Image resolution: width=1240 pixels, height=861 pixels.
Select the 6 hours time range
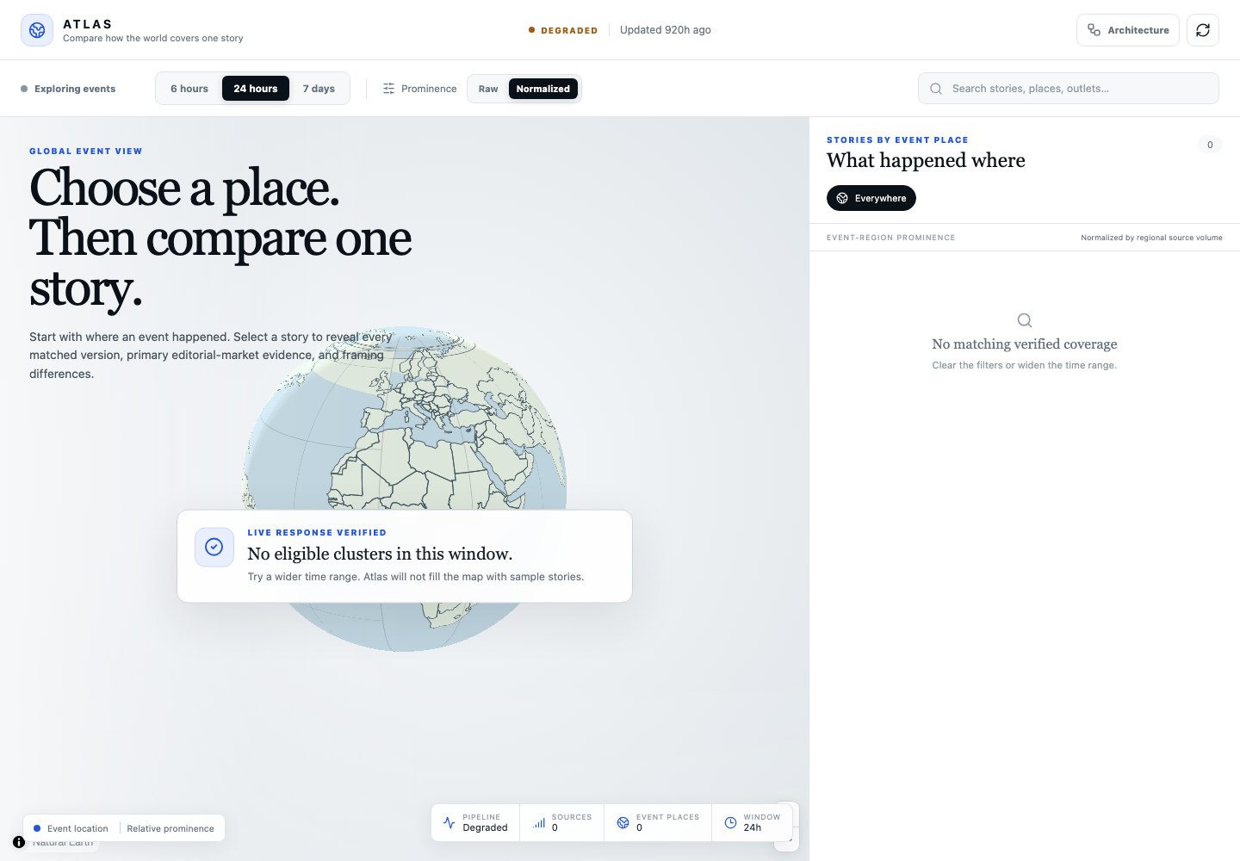(x=189, y=89)
